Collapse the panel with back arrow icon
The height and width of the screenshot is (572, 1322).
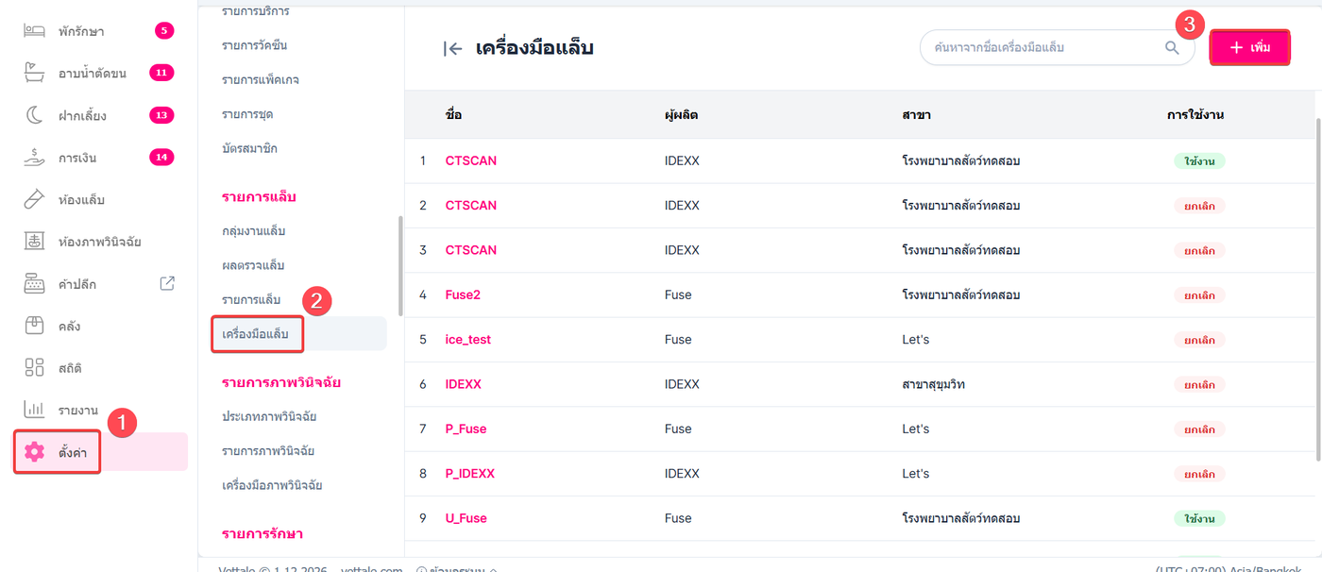452,48
